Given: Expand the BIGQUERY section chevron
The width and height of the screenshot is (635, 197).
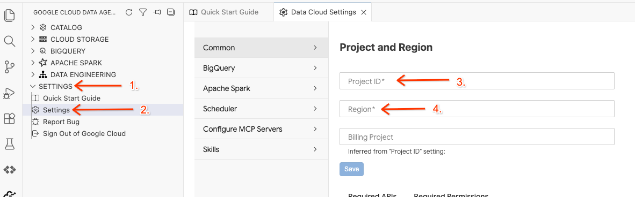Looking at the screenshot, I should point(33,51).
